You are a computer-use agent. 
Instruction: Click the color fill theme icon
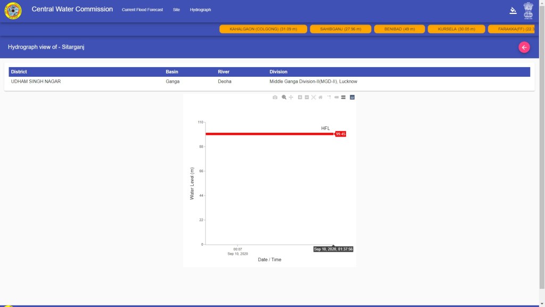click(x=513, y=10)
